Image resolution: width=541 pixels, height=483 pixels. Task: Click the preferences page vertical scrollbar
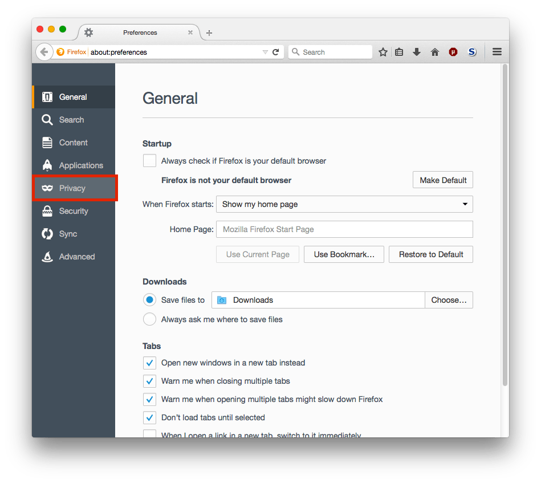(505, 225)
